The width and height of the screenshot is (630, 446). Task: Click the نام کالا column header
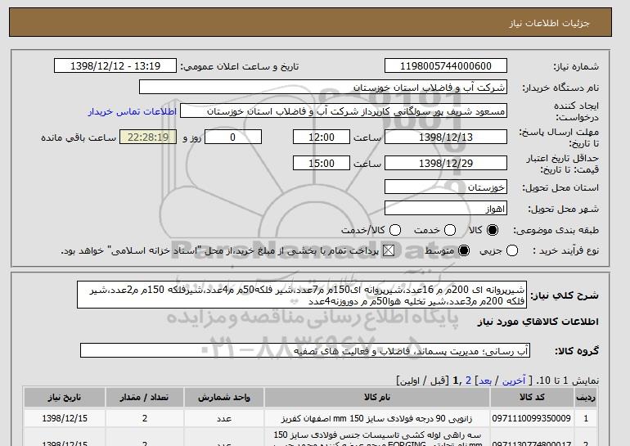pos(377,398)
